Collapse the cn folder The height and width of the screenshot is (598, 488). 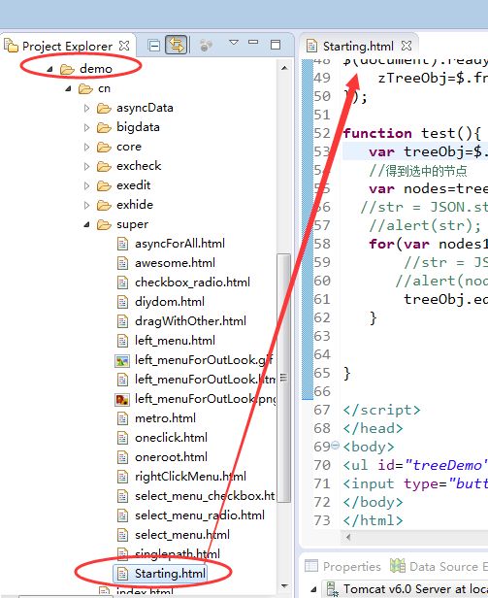point(68,89)
